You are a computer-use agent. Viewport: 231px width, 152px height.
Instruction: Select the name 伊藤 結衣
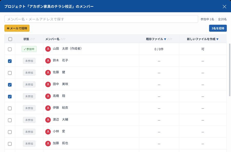tap(60, 108)
